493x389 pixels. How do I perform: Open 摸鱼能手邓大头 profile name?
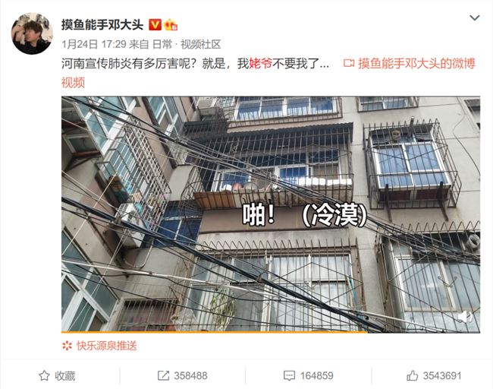click(102, 25)
